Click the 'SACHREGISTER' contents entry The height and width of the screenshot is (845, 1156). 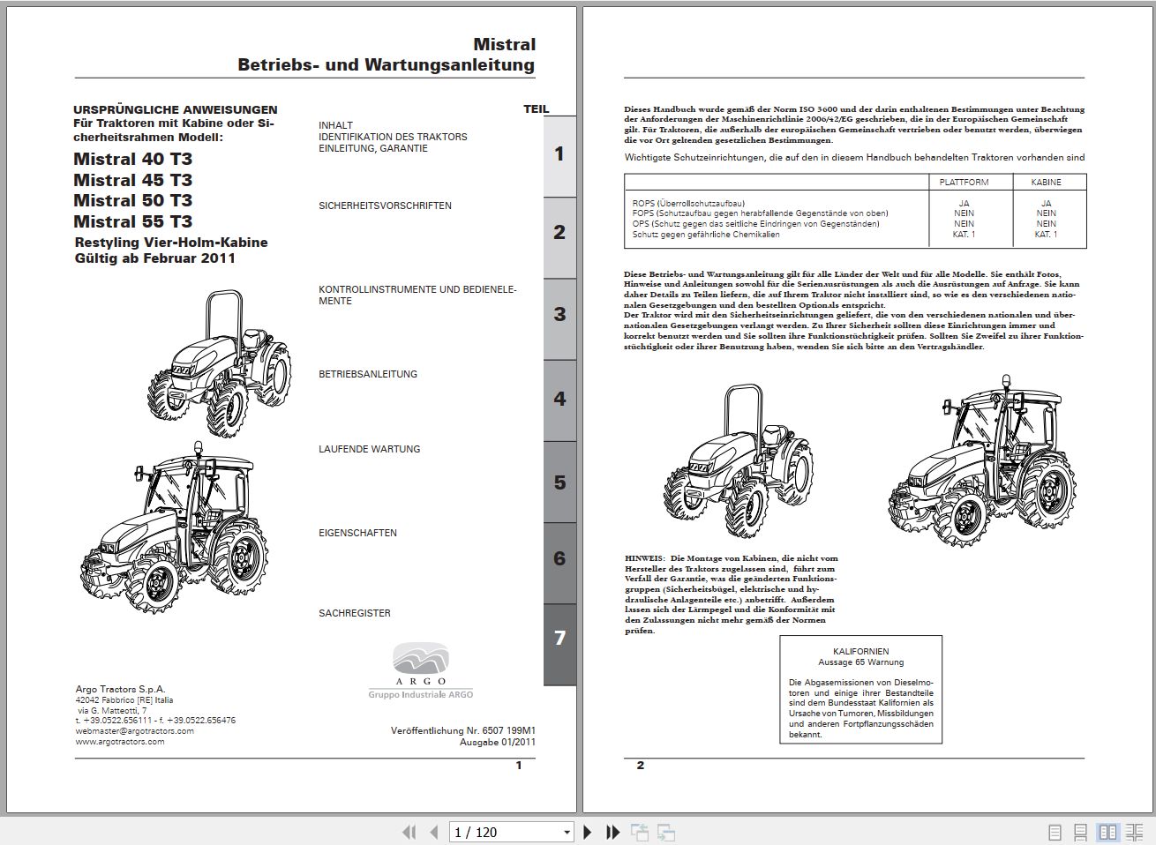click(x=354, y=613)
